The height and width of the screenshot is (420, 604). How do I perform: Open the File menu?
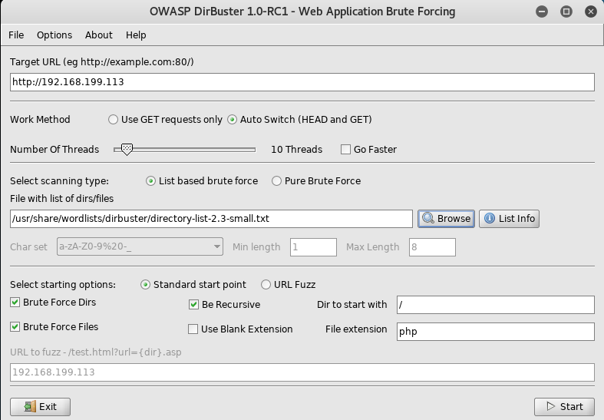pyautogui.click(x=16, y=35)
